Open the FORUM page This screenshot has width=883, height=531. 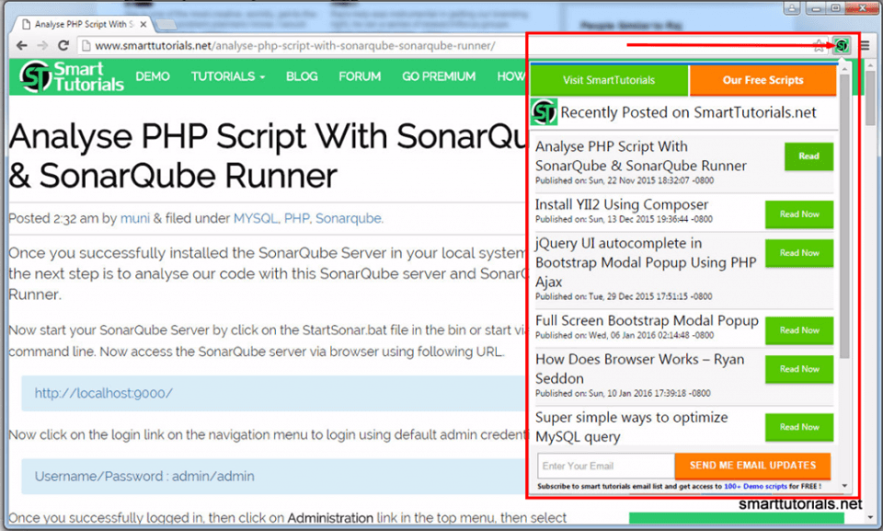(x=360, y=76)
